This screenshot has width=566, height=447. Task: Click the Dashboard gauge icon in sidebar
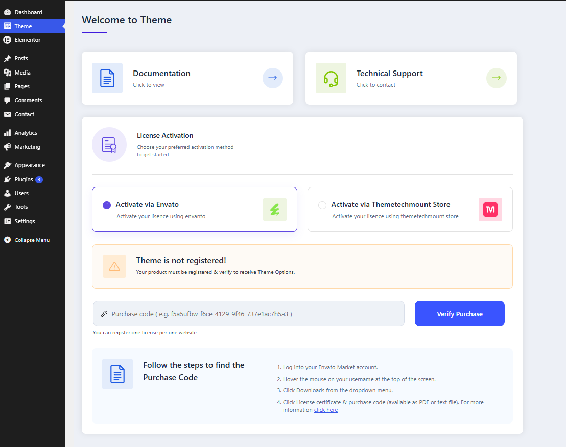(7, 12)
